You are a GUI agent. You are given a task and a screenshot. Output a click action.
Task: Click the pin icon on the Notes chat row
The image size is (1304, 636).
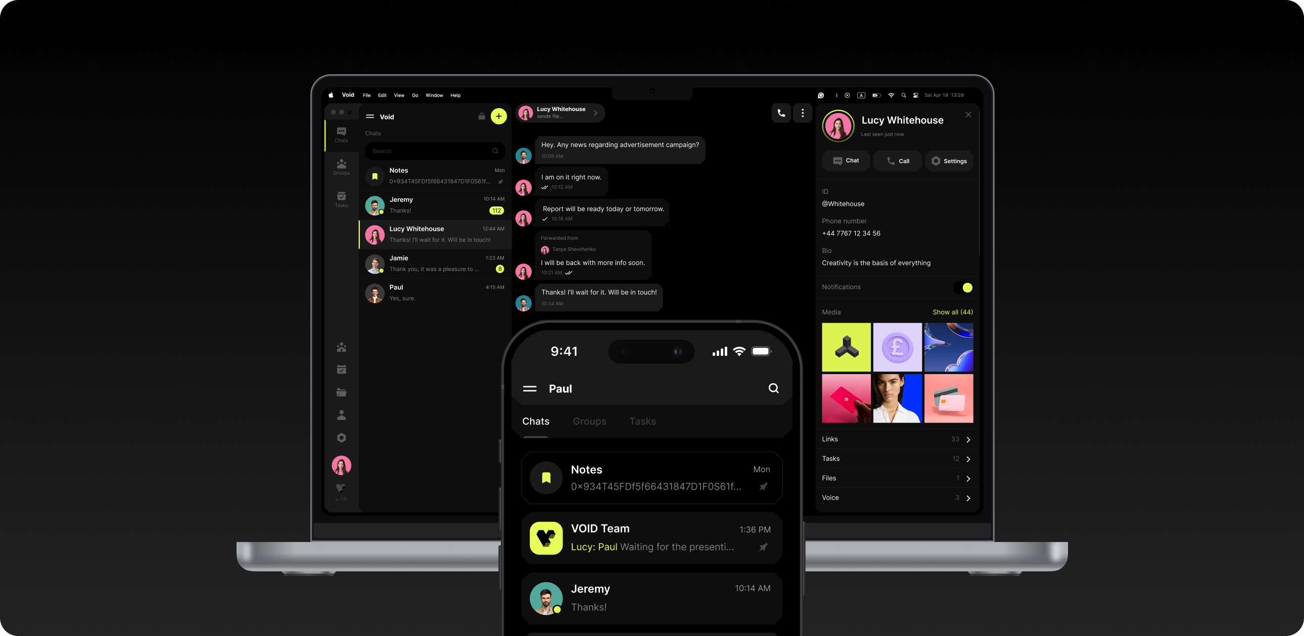(x=500, y=182)
